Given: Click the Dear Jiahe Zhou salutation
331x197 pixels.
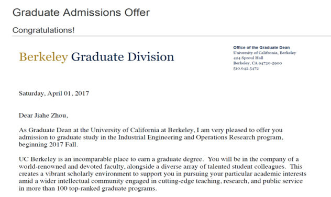Looking at the screenshot, I should click(x=43, y=115).
